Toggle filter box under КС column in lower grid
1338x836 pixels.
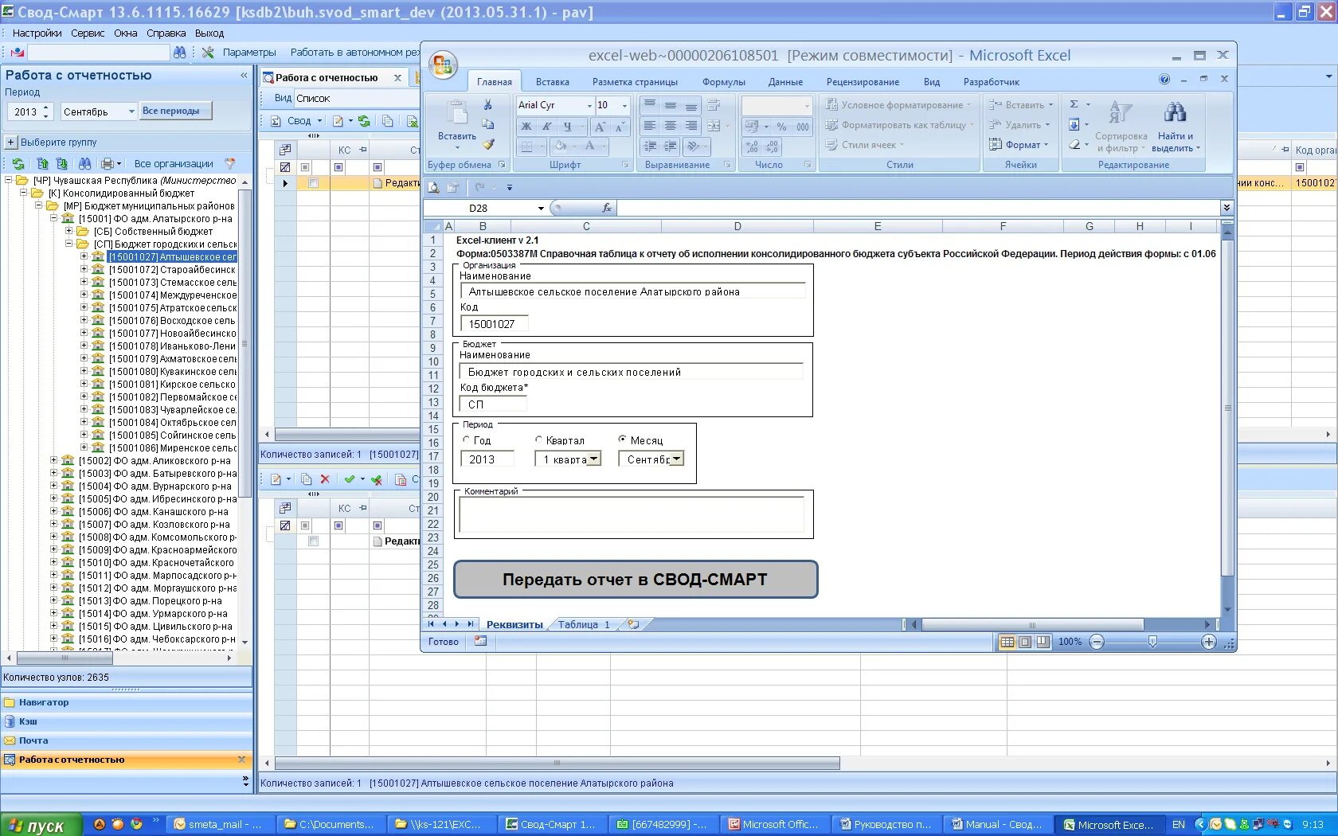[339, 525]
